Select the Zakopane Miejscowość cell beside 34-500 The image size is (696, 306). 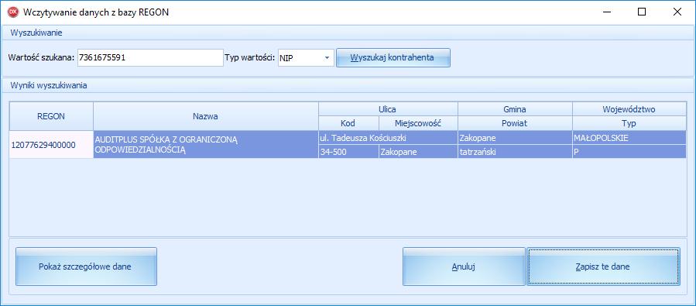point(418,152)
